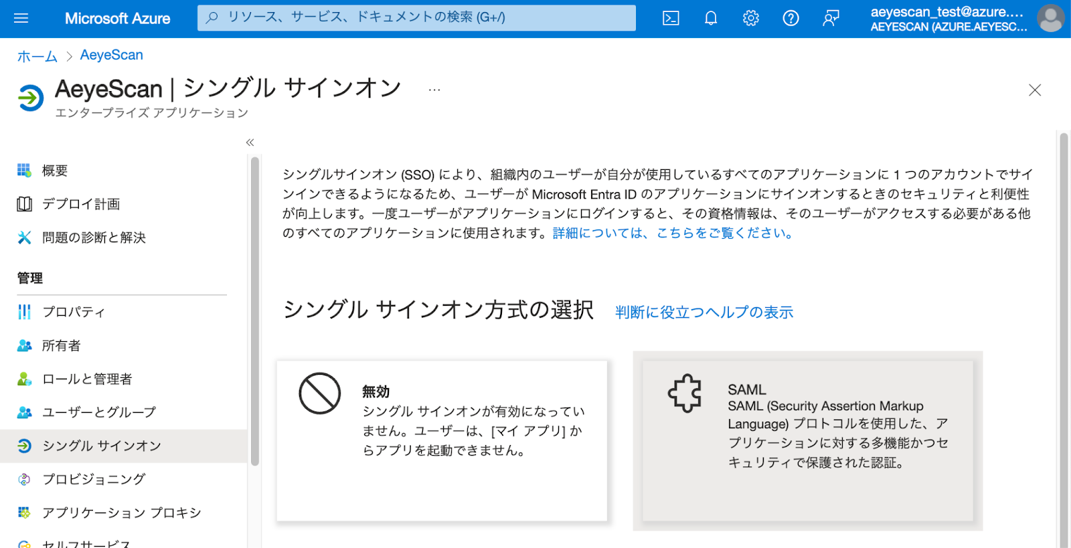Screen dimensions: 1071x548
Task: Click the 問題の診断と解決 tools icon
Action: 24,238
